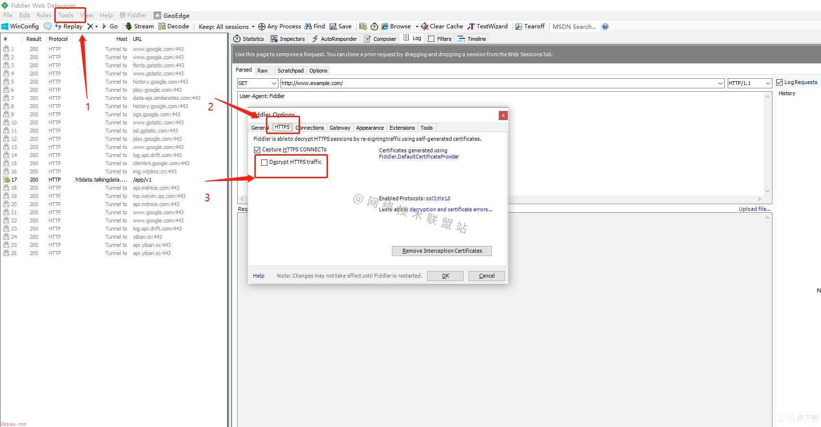Click the Save sessions toolbar icon
Viewport: 821px width, 427px height.
(x=341, y=26)
